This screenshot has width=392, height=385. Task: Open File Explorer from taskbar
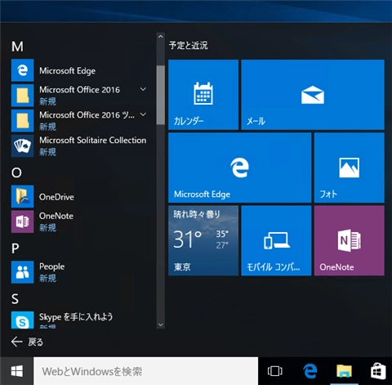[x=344, y=371]
